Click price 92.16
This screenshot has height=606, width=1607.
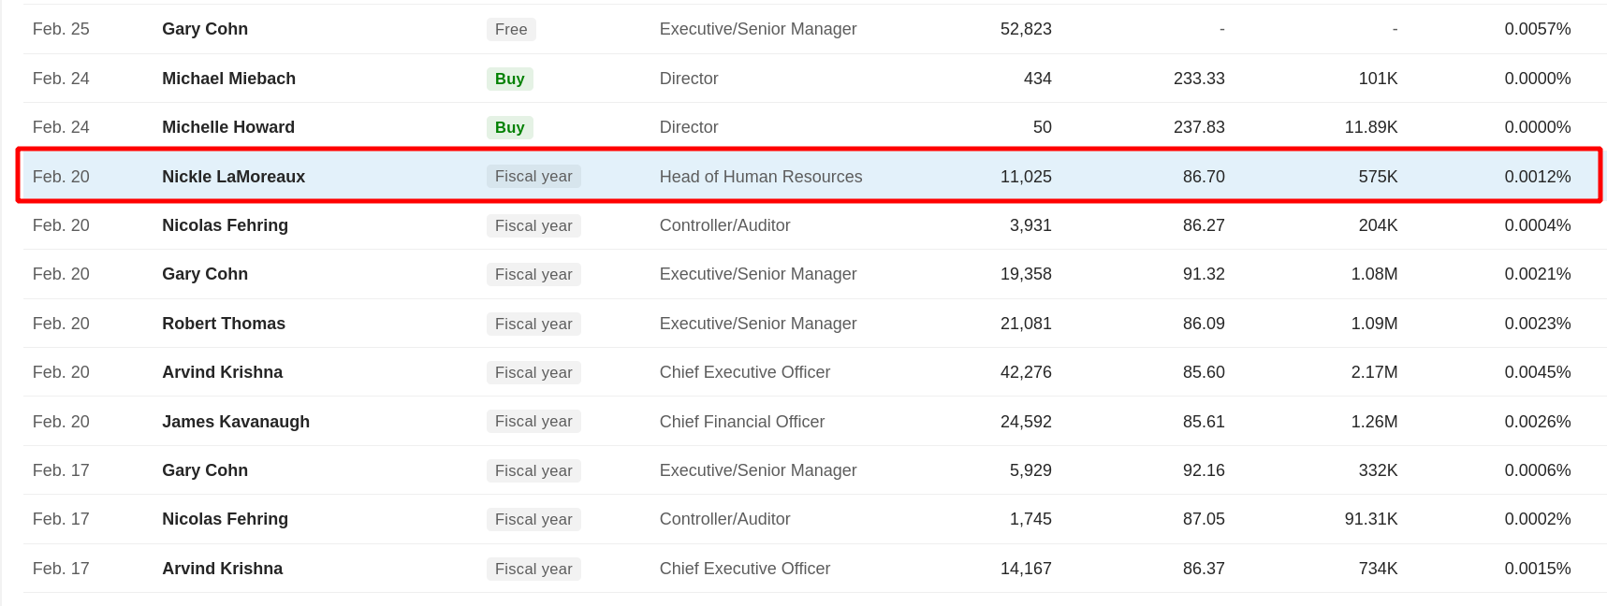coord(1204,470)
